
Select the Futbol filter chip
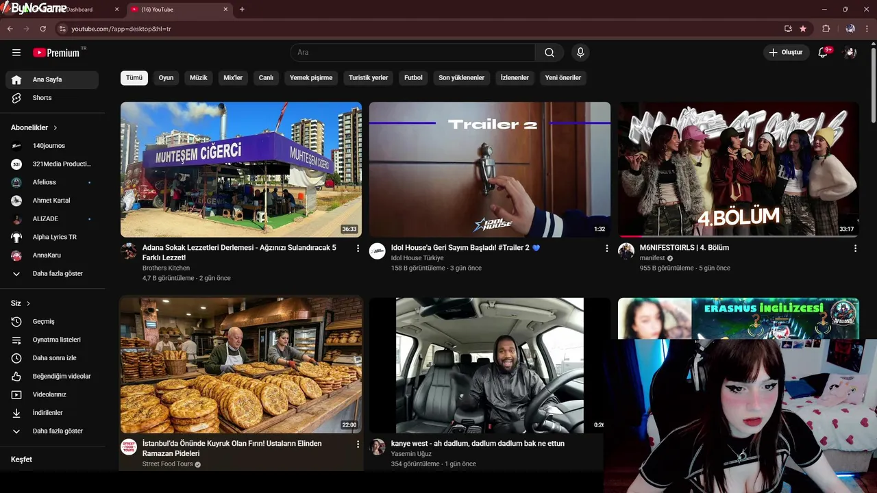(x=413, y=78)
